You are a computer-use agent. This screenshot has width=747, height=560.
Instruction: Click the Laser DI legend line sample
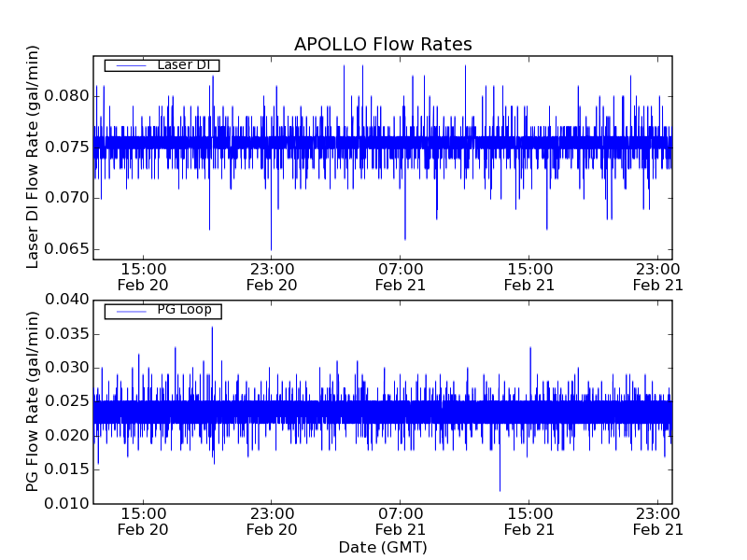131,65
